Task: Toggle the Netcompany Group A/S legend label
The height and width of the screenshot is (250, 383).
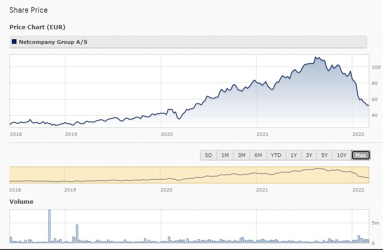Action: tap(53, 42)
